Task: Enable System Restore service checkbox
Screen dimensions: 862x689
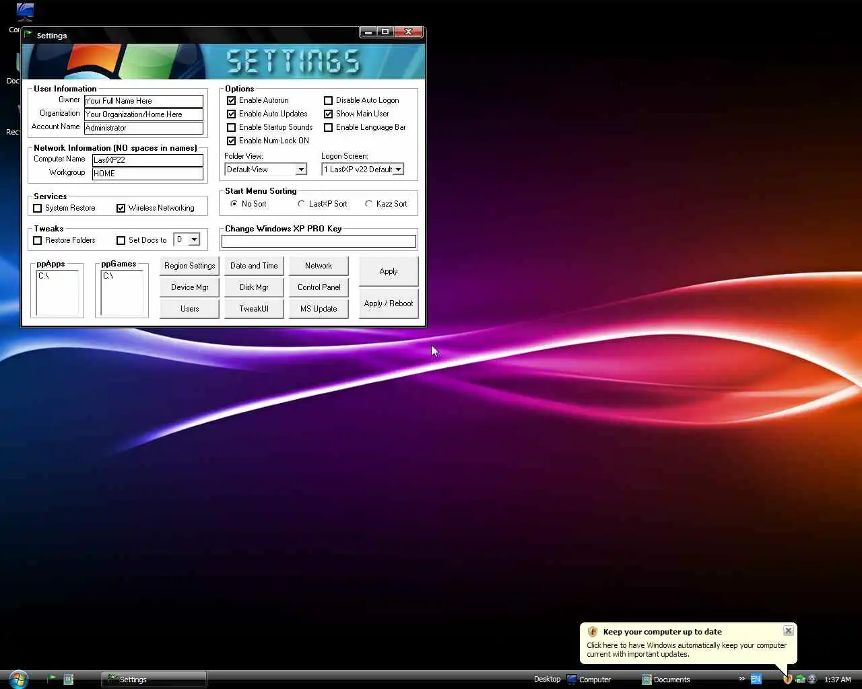Action: click(37, 208)
